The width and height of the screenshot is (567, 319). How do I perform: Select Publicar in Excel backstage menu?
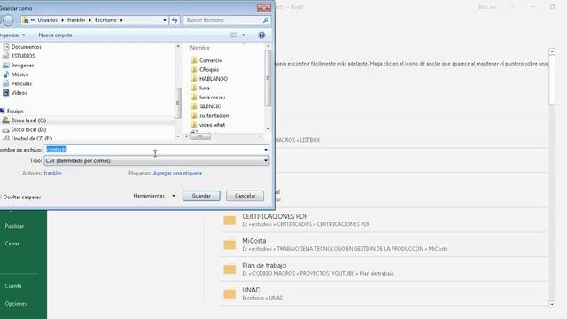tap(14, 226)
